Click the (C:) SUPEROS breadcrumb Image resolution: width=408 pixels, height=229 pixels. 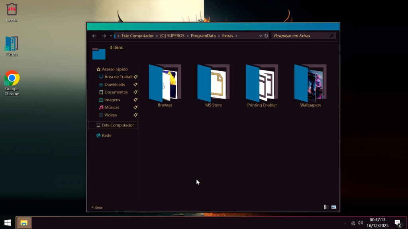173,36
